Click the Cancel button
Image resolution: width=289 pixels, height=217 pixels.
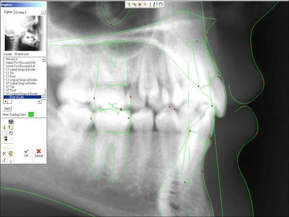(39, 153)
